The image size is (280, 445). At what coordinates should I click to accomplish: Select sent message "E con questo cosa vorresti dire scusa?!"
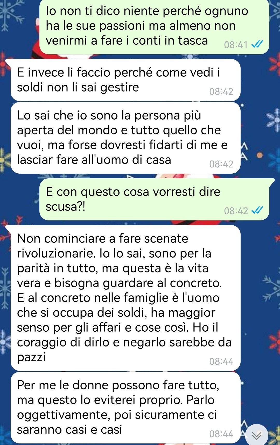[154, 199]
